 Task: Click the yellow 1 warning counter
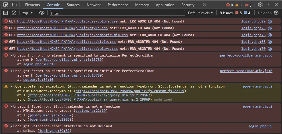pos(238,5)
